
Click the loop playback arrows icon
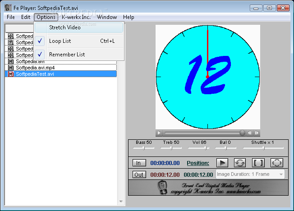[240, 163]
